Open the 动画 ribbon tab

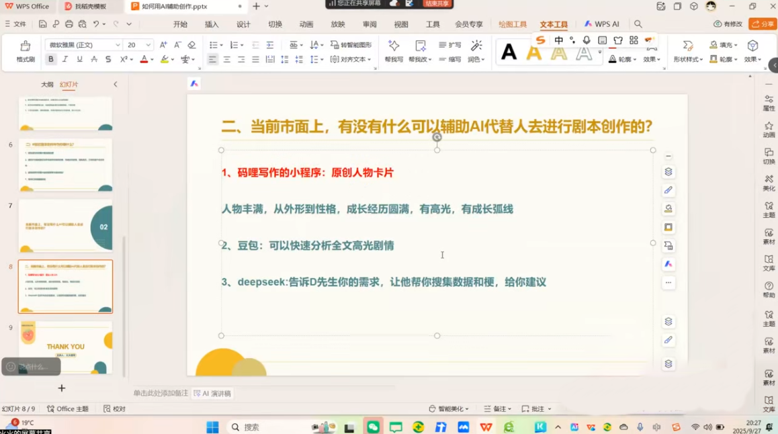pos(306,24)
